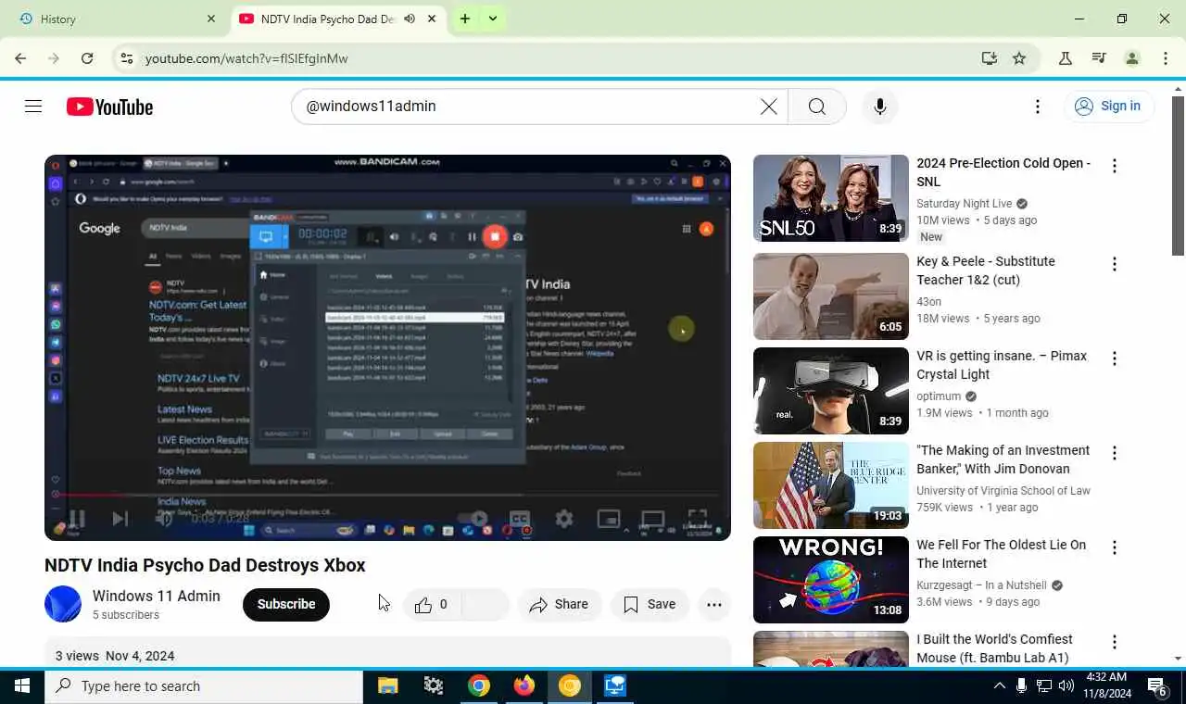This screenshot has height=704, width=1186.
Task: Toggle closed captions in player
Action: [520, 519]
